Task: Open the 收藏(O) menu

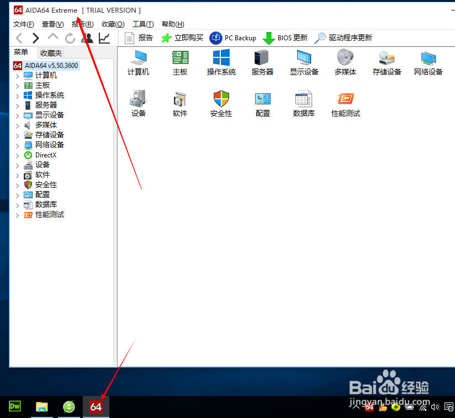Action: pos(113,24)
